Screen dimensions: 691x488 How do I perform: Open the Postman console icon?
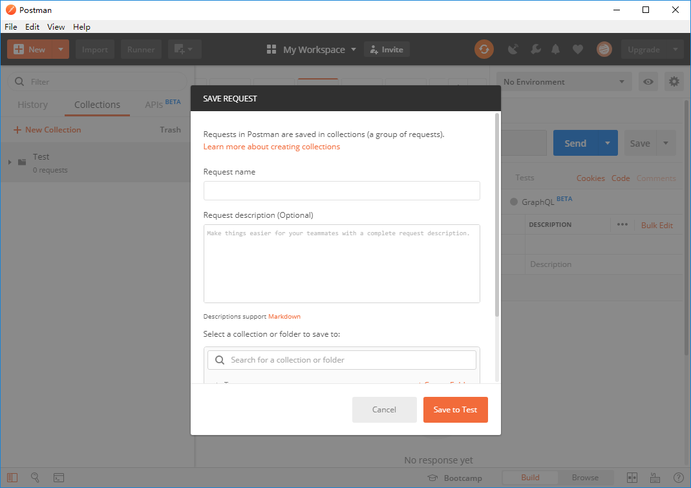[59, 478]
